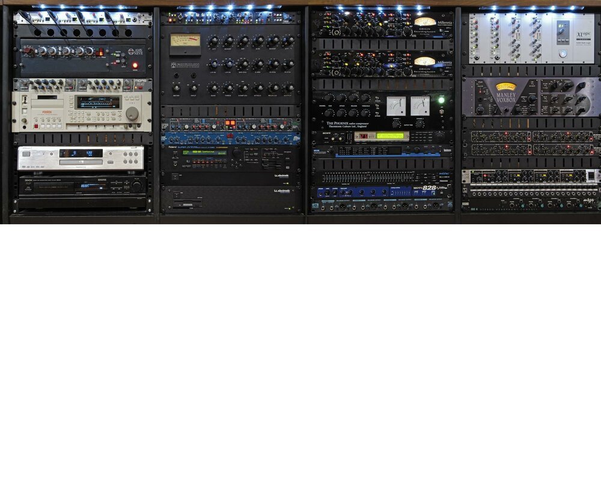This screenshot has height=481, width=601.
Task: Click the FOSTEX brand text
Action: (47, 112)
